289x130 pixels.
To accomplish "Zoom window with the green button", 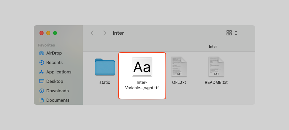I will tap(55, 33).
